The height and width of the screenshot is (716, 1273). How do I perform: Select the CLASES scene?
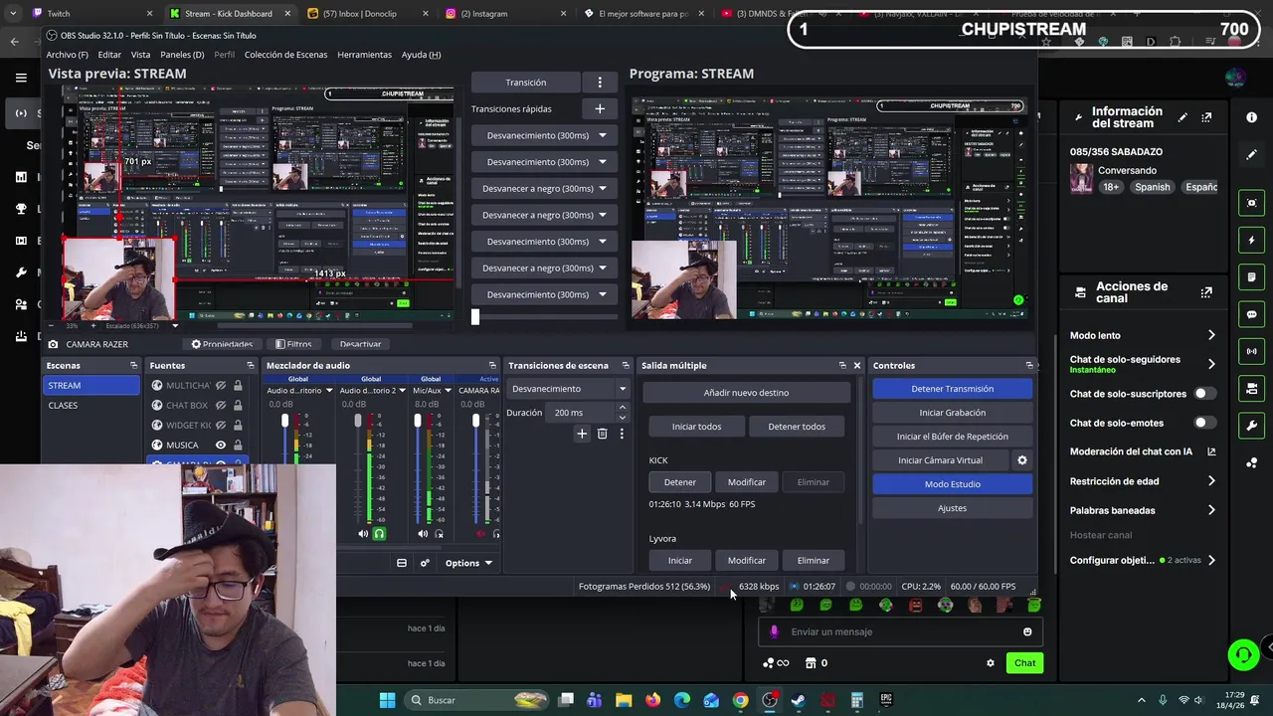92,406
